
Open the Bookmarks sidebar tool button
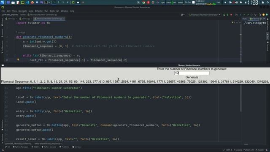[x=2, y=125]
